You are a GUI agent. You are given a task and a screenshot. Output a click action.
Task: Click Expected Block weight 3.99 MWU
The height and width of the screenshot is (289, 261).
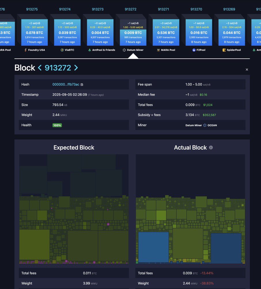(x=90, y=283)
